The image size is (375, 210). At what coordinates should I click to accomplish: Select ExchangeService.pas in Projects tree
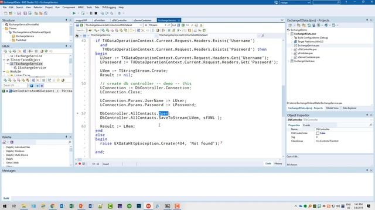pos(308,45)
